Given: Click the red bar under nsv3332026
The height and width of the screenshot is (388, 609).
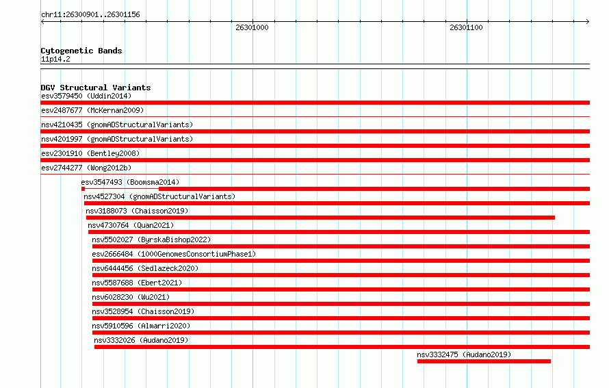Looking at the screenshot, I should [x=342, y=347].
